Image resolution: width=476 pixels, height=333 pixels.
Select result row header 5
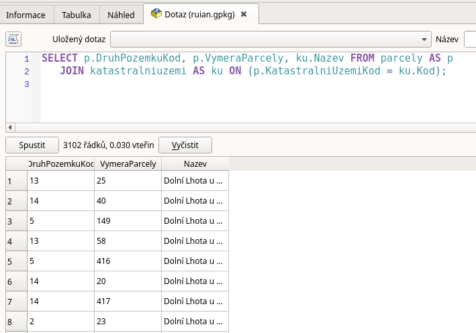click(16, 261)
